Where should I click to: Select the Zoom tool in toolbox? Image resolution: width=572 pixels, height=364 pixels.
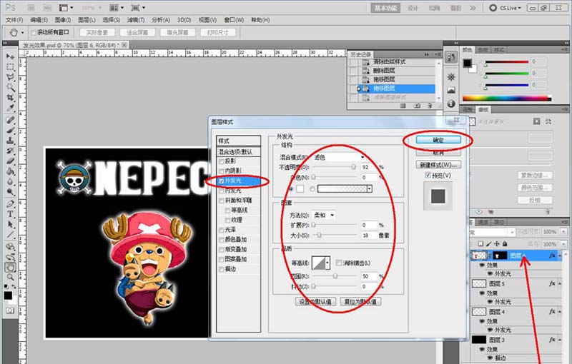(10, 278)
